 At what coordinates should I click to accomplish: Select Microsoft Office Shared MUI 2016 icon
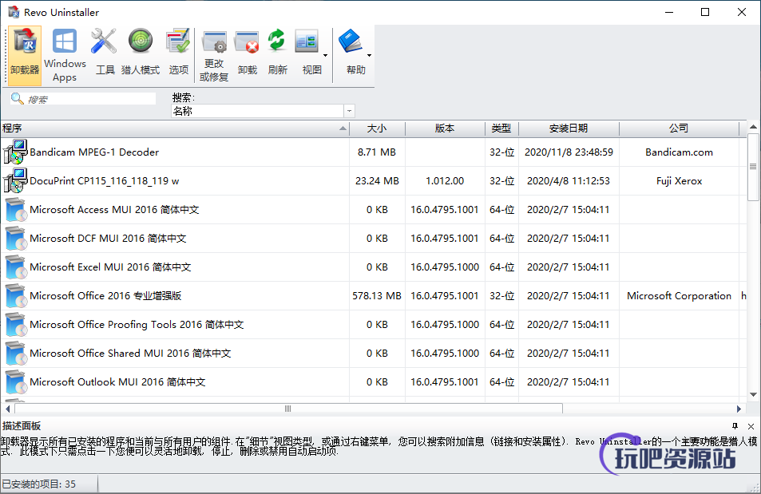[15, 353]
